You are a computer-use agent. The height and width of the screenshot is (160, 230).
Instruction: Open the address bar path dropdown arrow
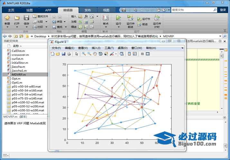pyautogui.click(x=220, y=36)
